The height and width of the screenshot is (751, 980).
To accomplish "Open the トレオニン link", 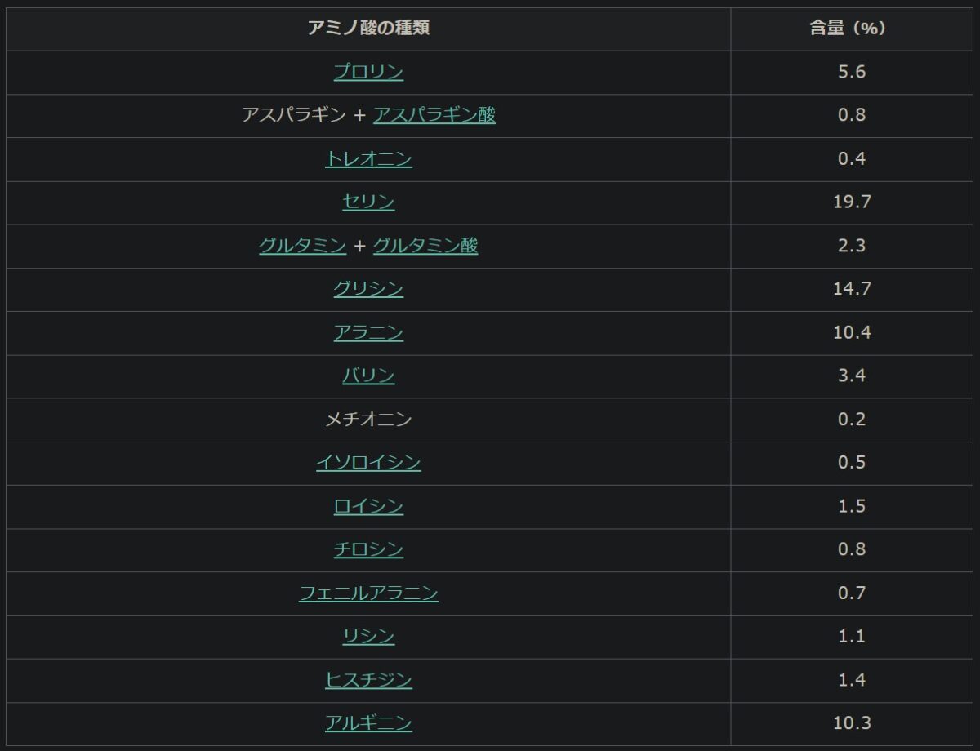I will [x=368, y=158].
